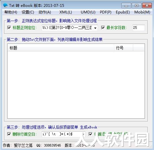Click the 最长字符数 input field showing 25

(x=139, y=28)
